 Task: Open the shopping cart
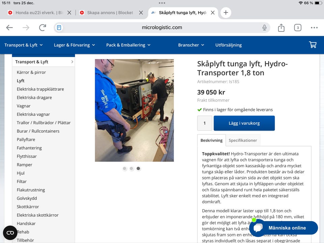(313, 45)
